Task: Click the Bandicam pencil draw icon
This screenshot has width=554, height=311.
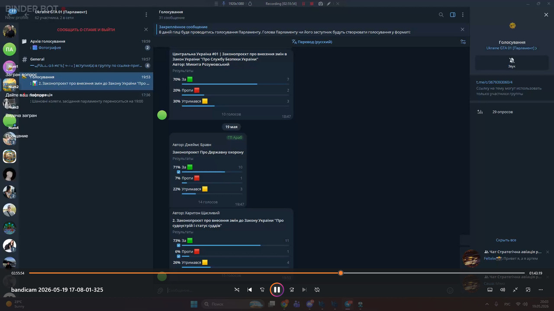Action: (329, 3)
